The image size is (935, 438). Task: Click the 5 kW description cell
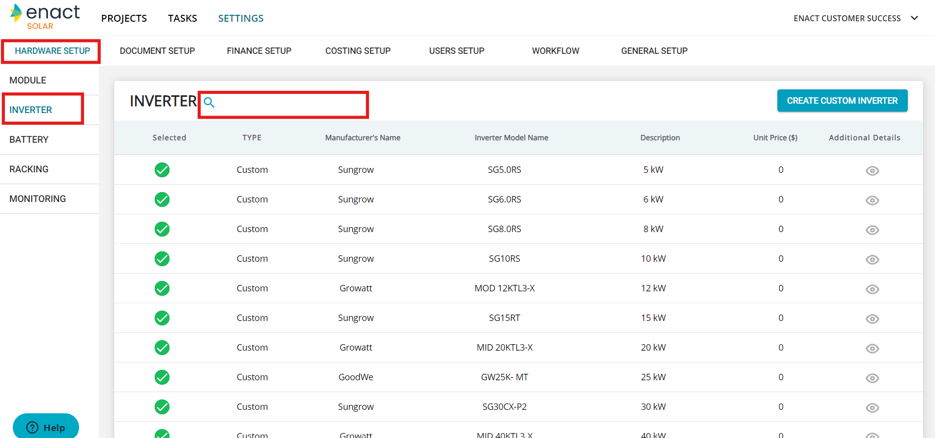(653, 170)
